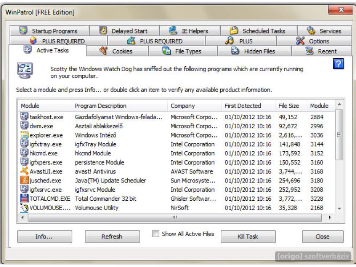Click the module ID "2168"

pyautogui.click(x=317, y=208)
